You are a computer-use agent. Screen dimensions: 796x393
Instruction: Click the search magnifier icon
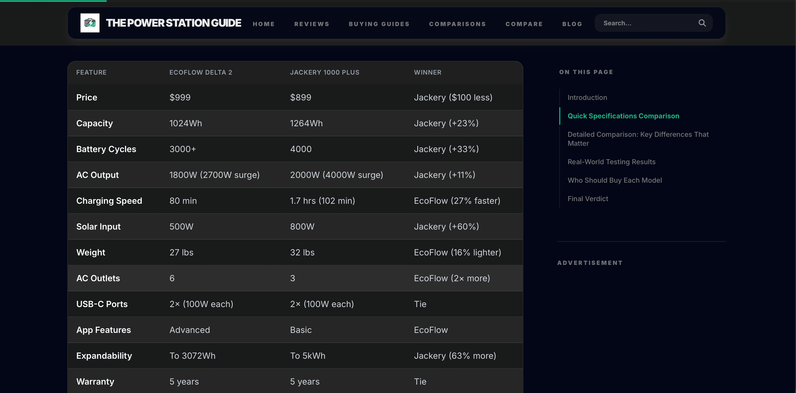702,23
